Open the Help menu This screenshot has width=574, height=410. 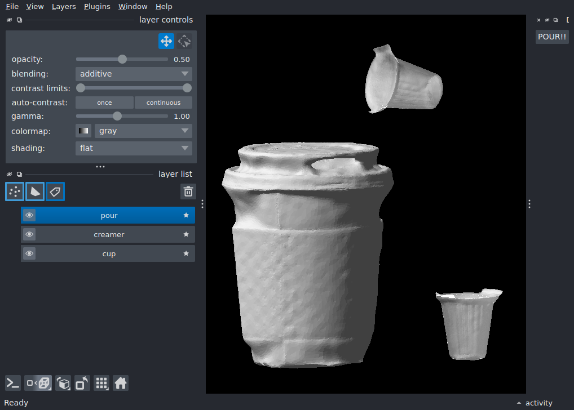click(x=164, y=7)
